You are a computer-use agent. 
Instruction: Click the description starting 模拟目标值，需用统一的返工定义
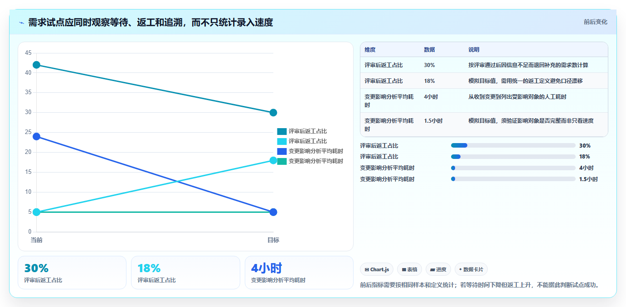pyautogui.click(x=525, y=81)
